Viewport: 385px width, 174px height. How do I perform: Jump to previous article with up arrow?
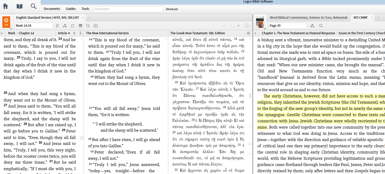[x=74, y=33]
